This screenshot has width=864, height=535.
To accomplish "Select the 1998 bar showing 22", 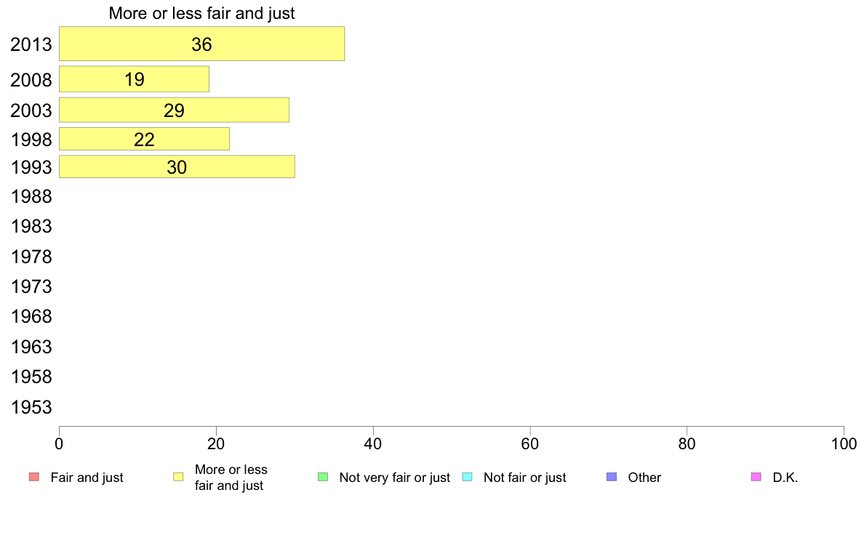I will click(145, 139).
